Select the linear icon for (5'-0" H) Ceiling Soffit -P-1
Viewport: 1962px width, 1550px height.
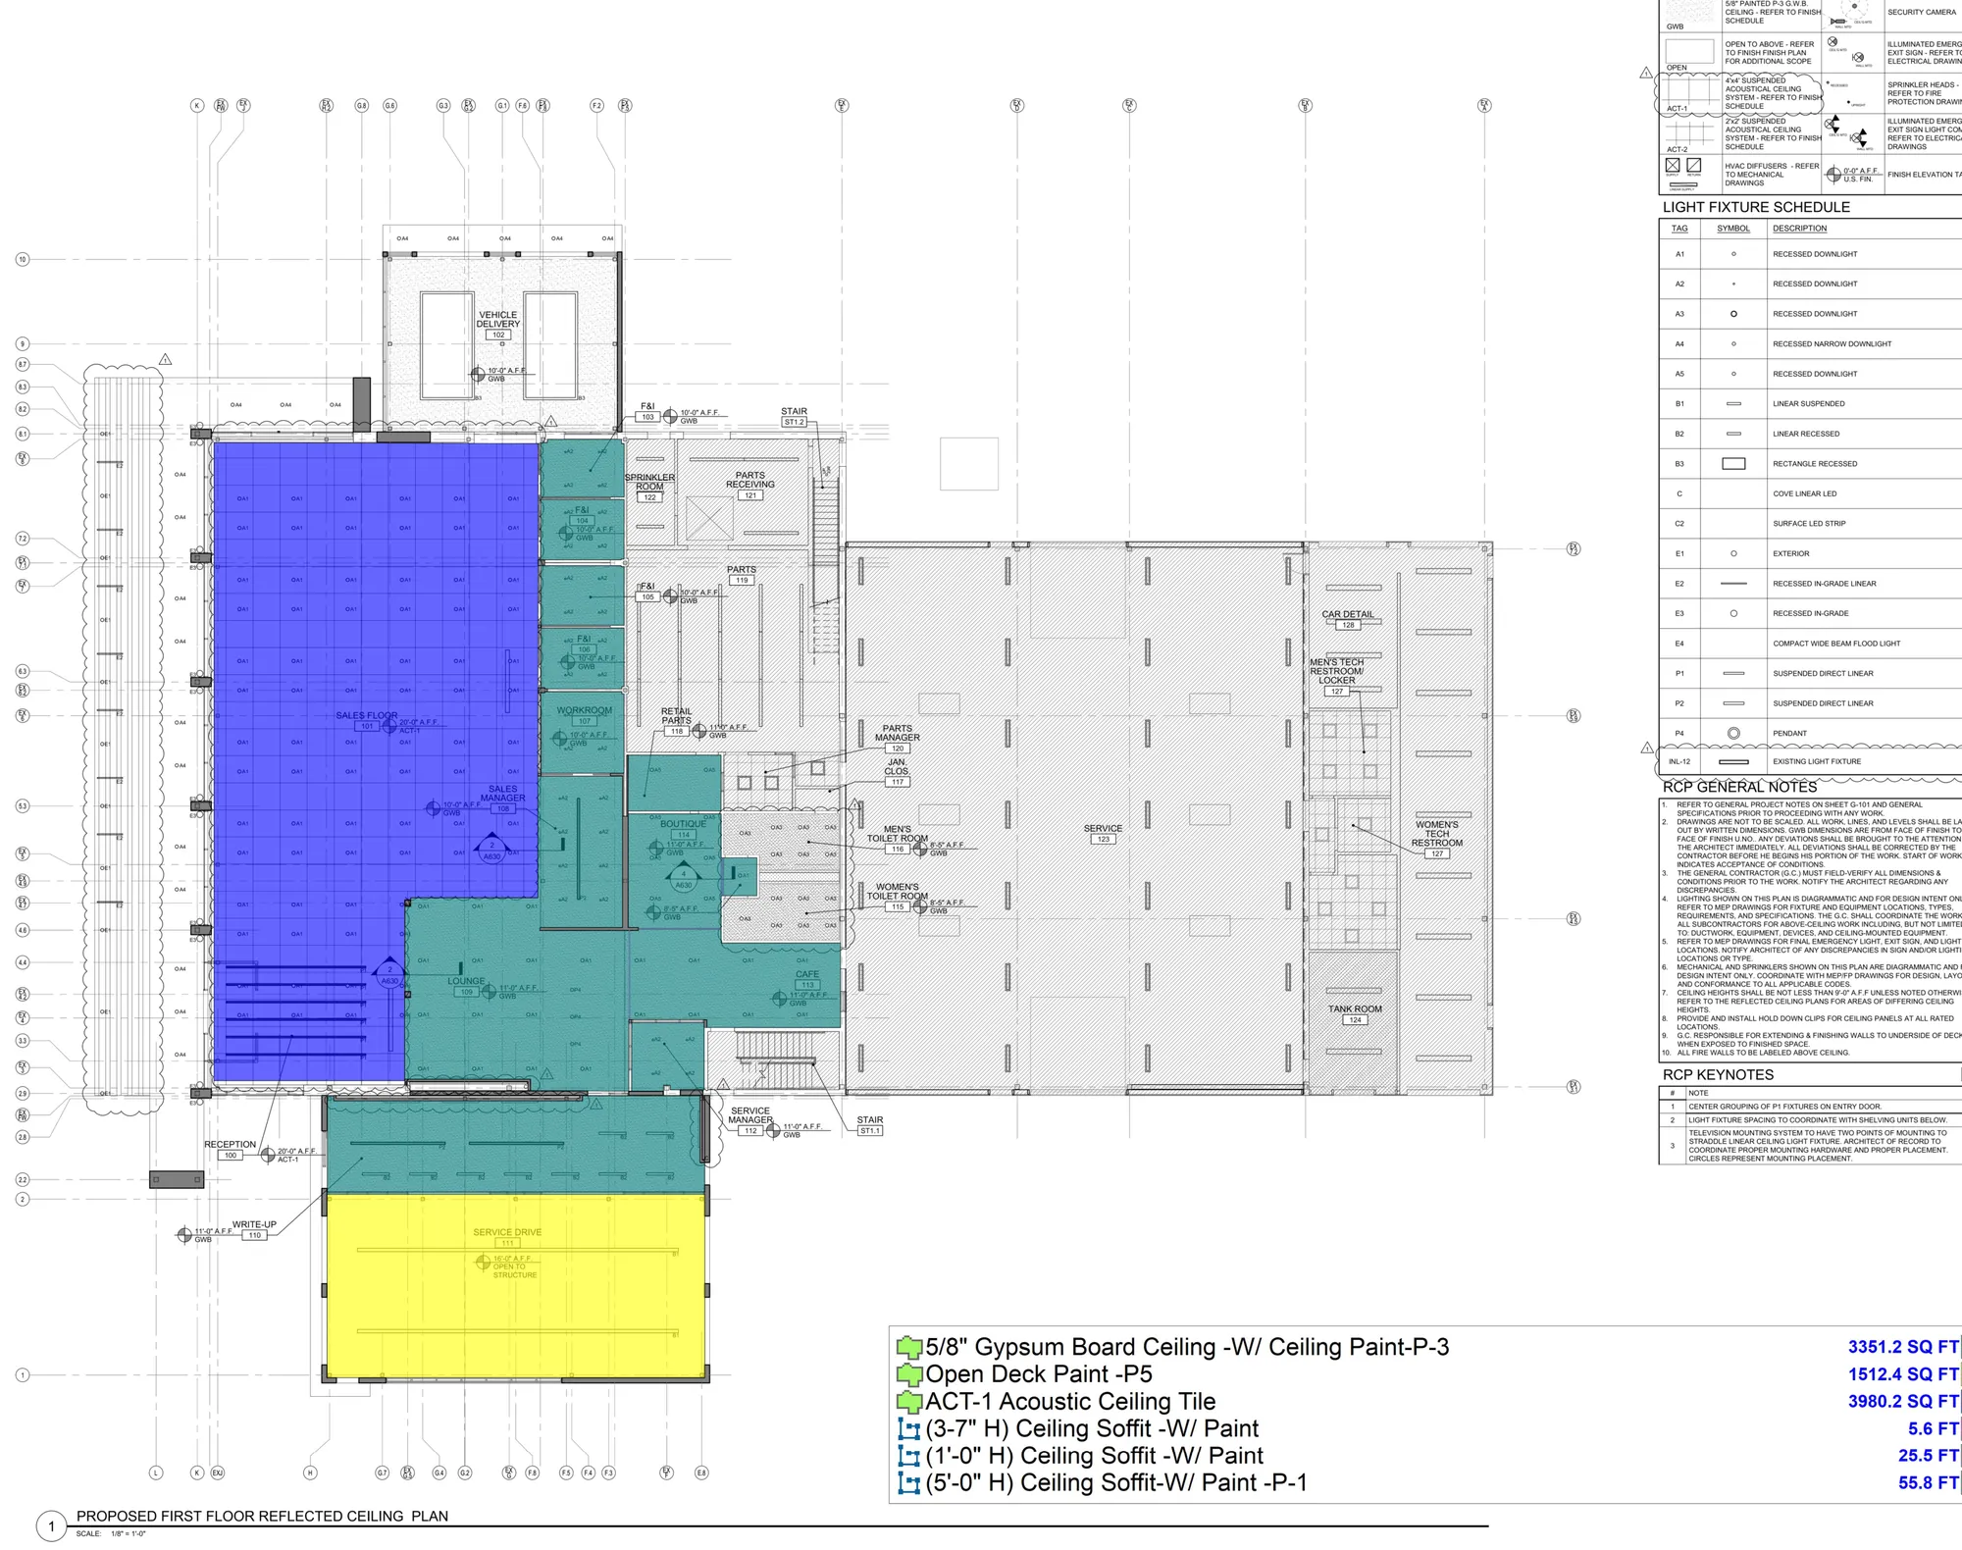tap(909, 1483)
